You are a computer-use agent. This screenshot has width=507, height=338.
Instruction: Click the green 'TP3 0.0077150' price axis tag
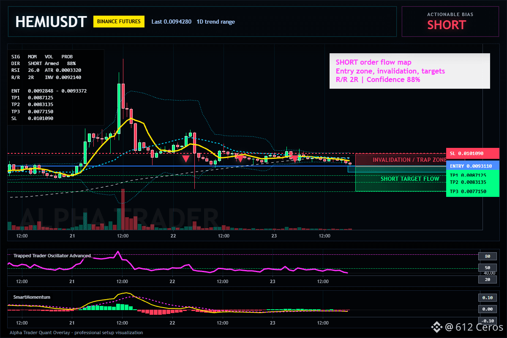click(x=472, y=191)
